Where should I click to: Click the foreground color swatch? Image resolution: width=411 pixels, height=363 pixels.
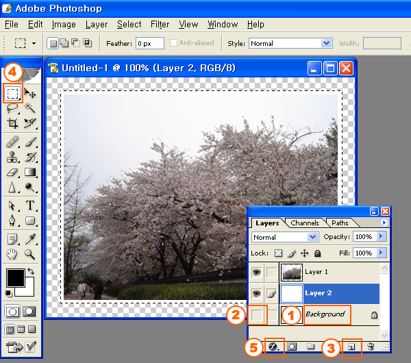(15, 277)
